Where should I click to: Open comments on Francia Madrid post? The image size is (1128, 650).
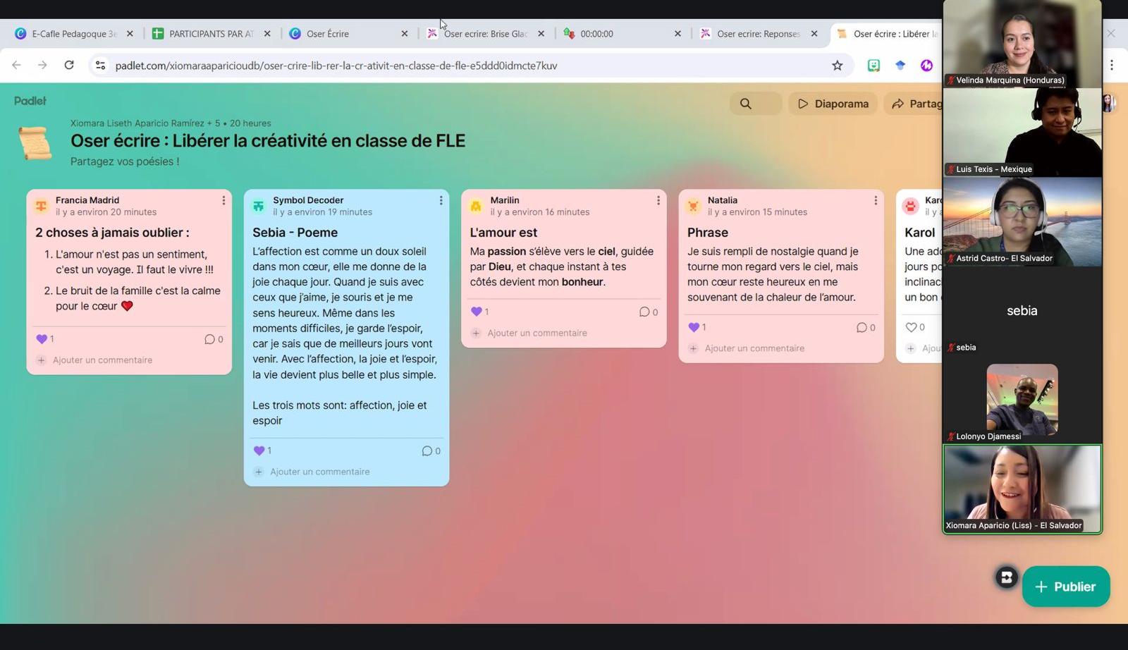tap(214, 339)
